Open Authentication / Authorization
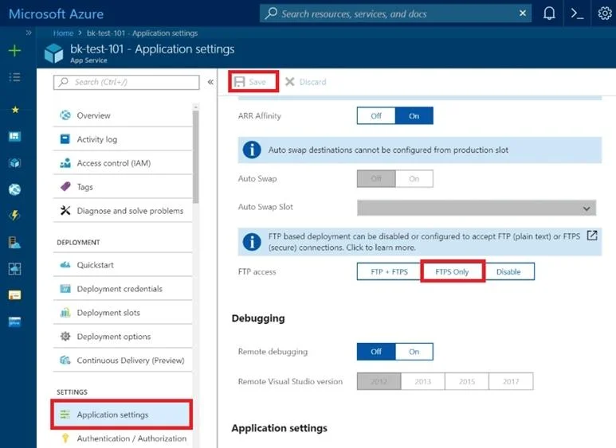The image size is (616, 448). tap(123, 438)
